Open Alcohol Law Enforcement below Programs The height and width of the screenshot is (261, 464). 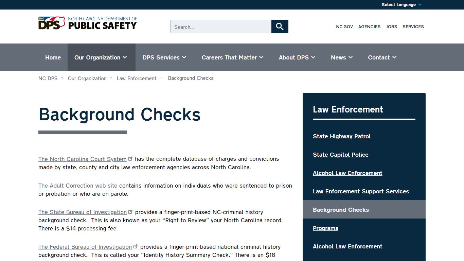(x=347, y=246)
